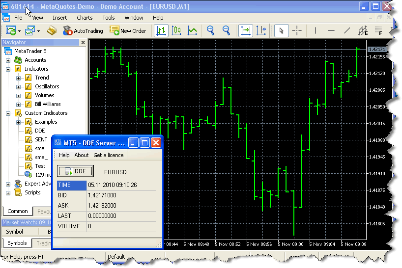The image size is (402, 268).
Task: Toggle chart auto scroll to end
Action: coord(245,31)
